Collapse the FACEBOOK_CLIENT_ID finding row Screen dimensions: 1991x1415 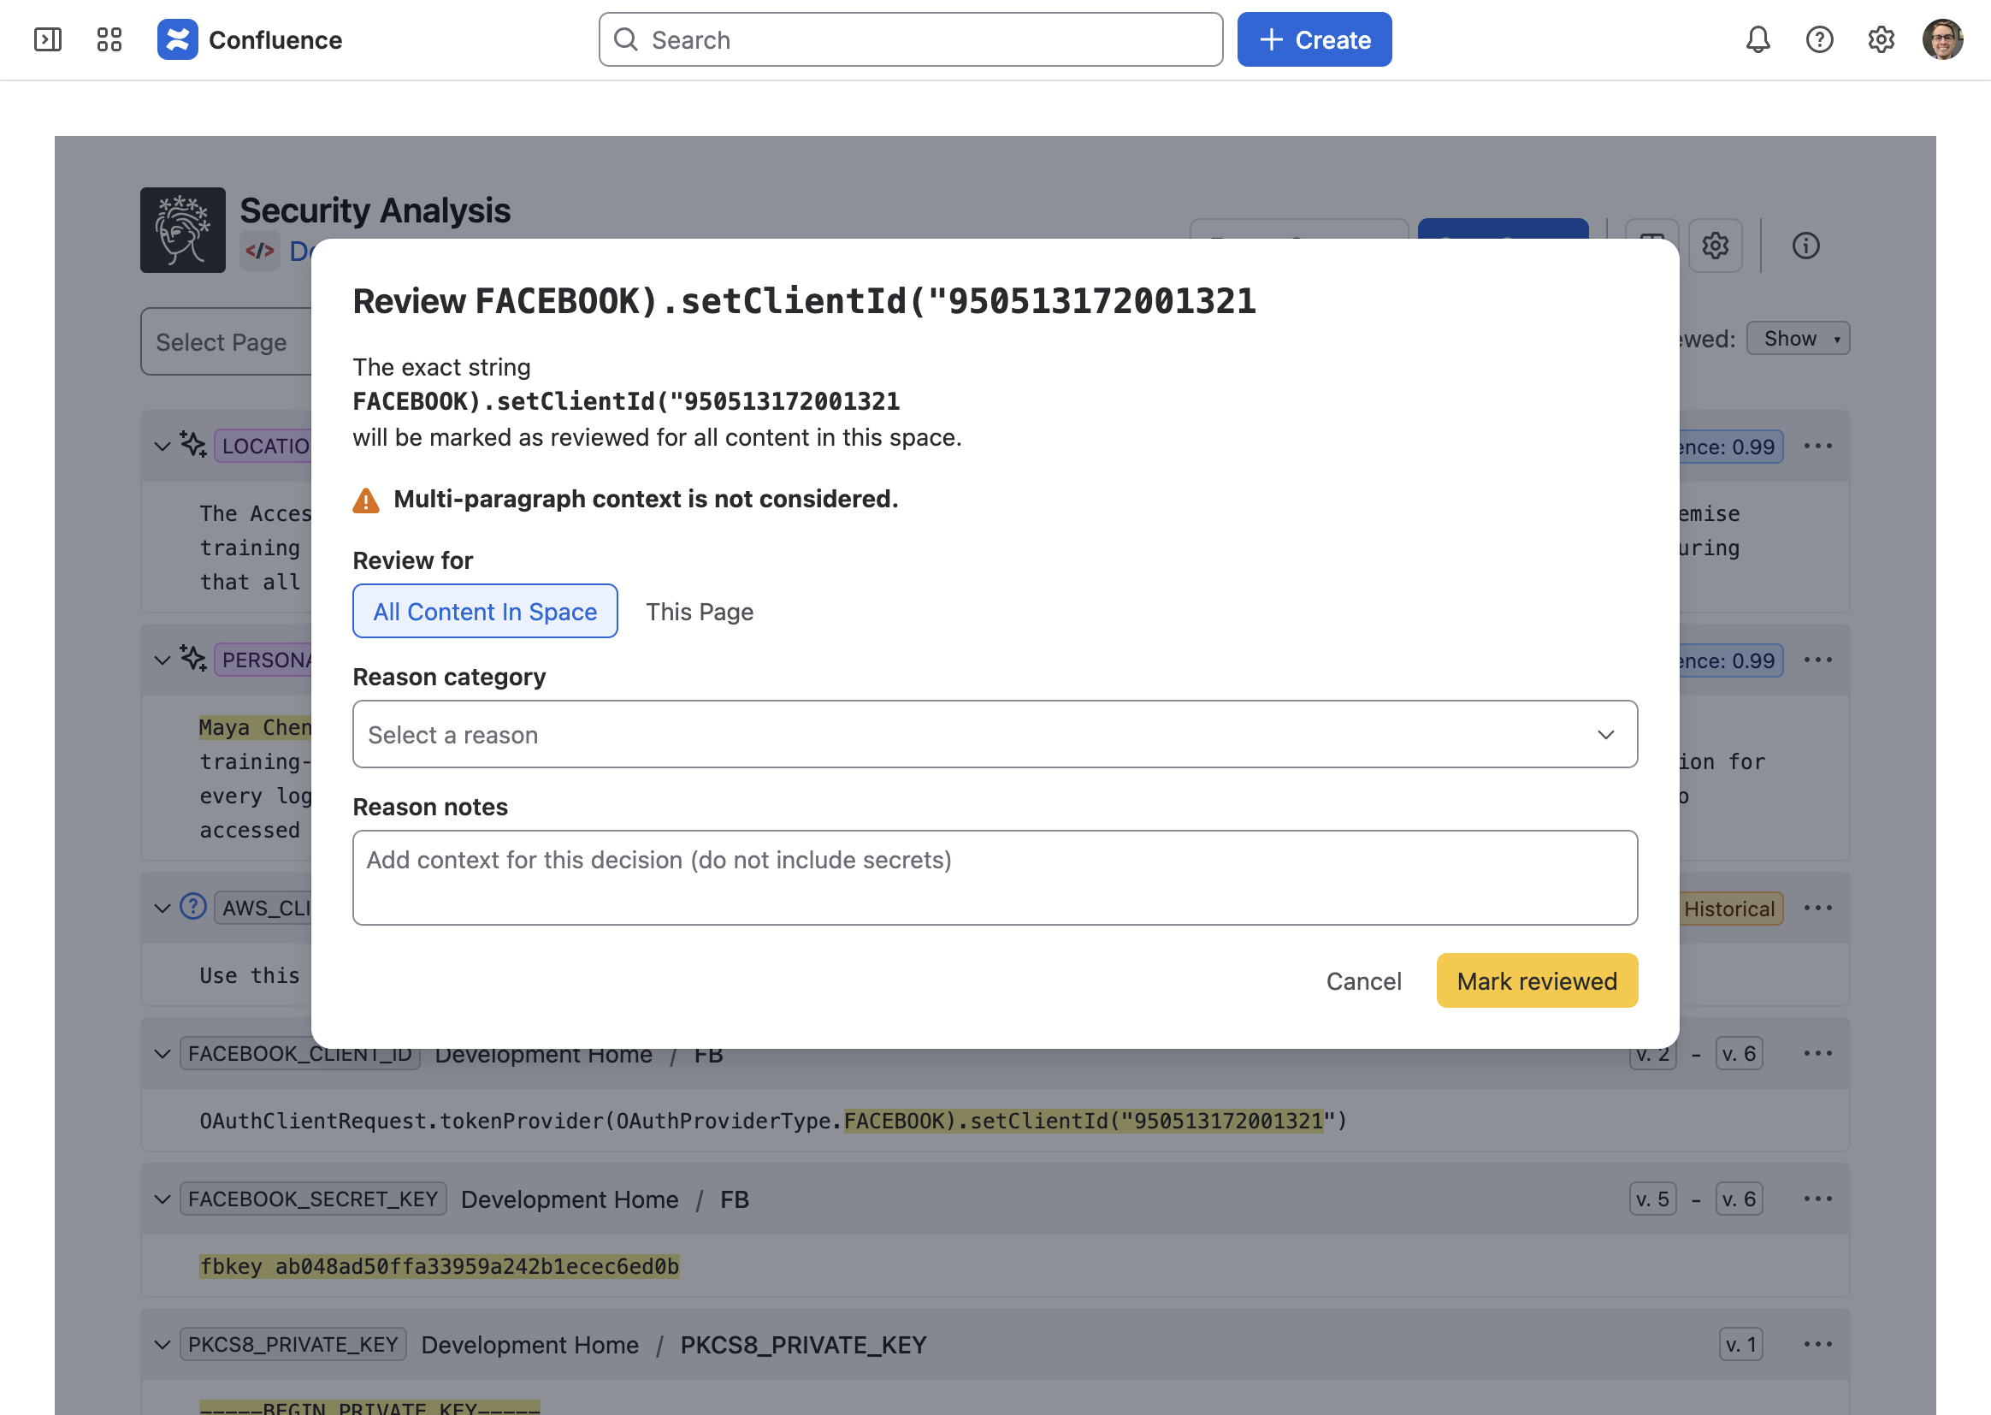pos(162,1053)
